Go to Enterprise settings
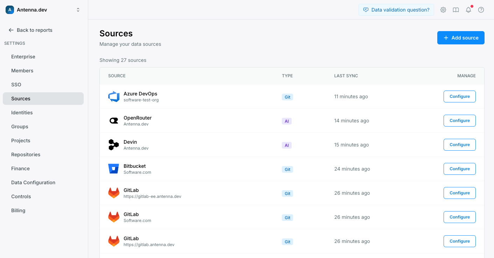Viewport: 494px width, 258px height. pos(43,57)
